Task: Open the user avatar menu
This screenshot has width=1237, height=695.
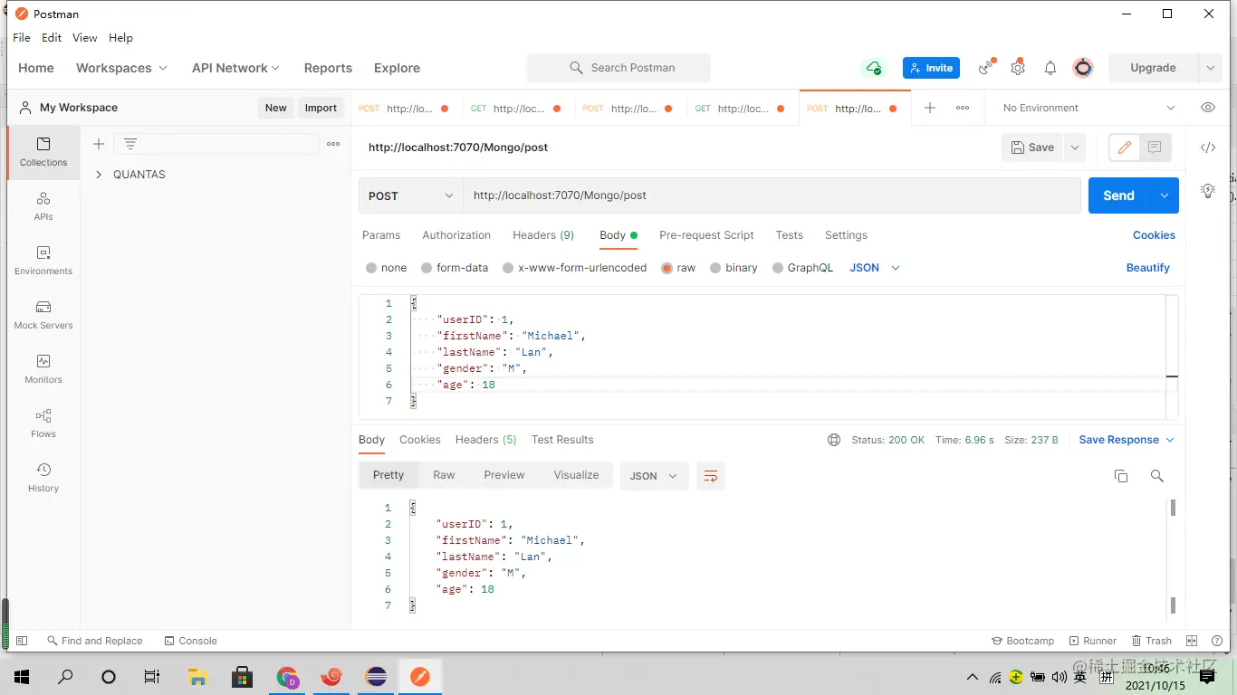Action: click(x=1083, y=68)
